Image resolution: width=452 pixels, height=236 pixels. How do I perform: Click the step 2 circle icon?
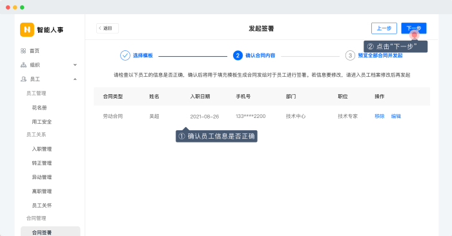[238, 55]
